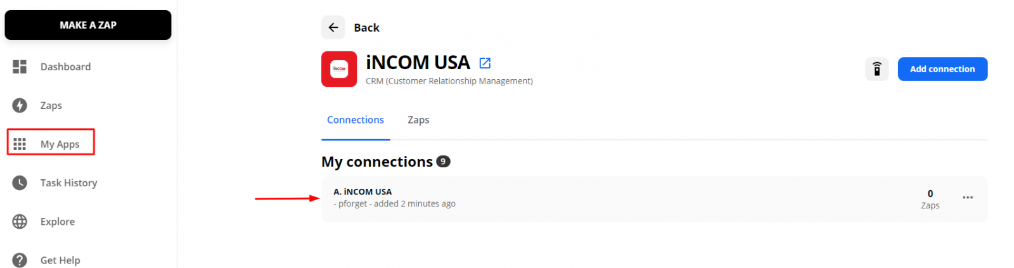Open three-dot menu for iNCOM USA connection
This screenshot has height=268, width=1014.
[968, 198]
